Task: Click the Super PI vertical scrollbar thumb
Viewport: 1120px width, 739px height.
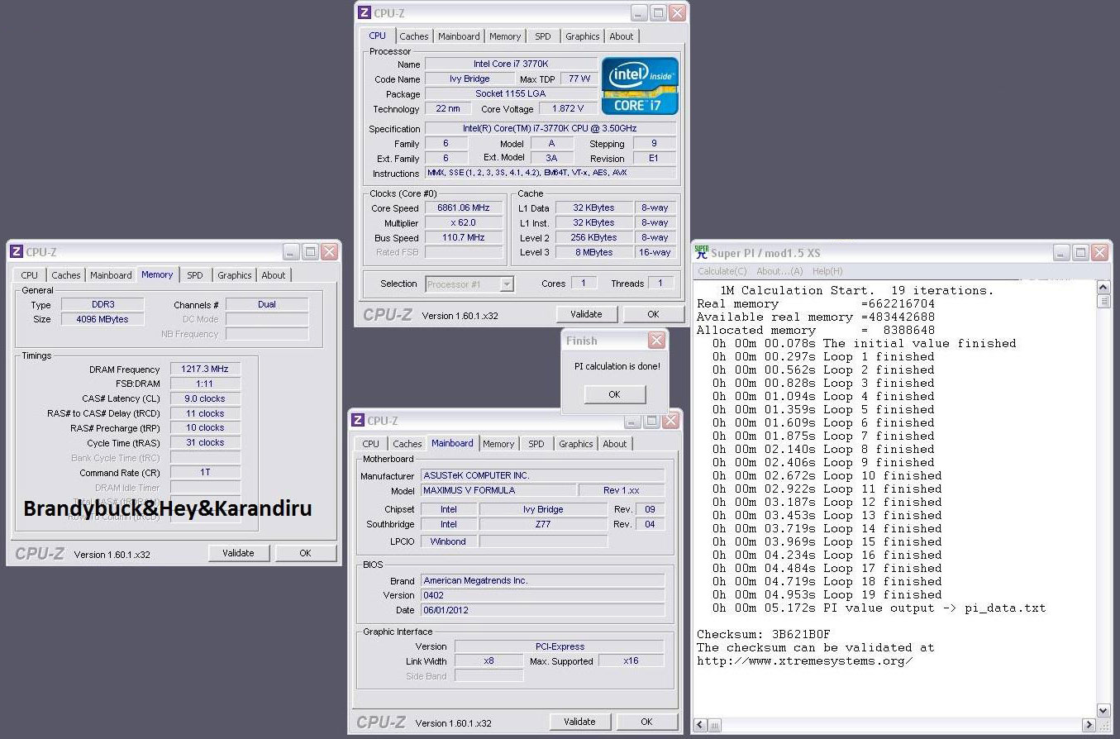Action: [x=1103, y=302]
